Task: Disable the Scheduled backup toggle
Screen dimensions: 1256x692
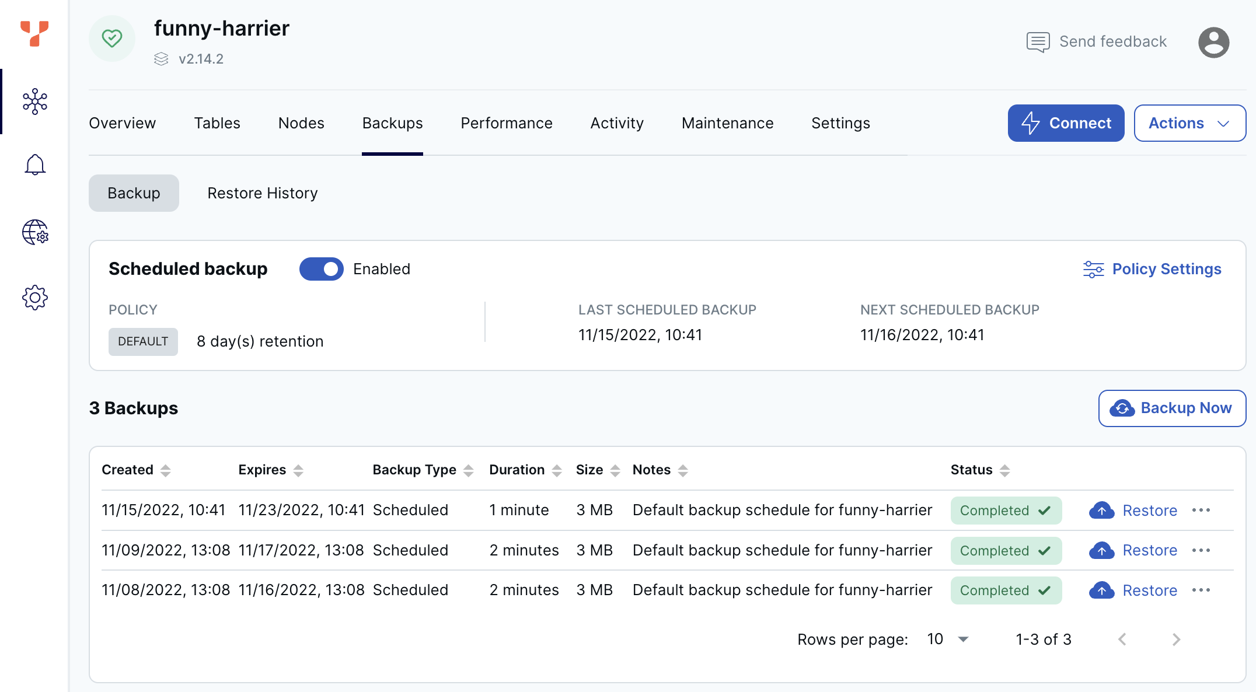Action: pos(321,269)
